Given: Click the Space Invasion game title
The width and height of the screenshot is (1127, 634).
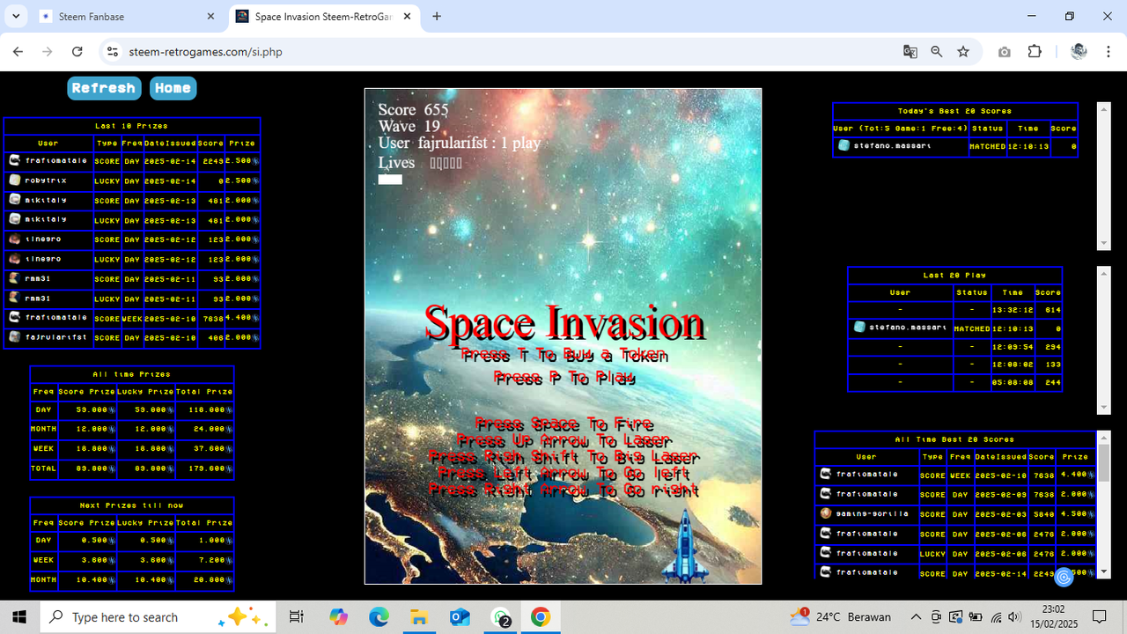Looking at the screenshot, I should pyautogui.click(x=564, y=324).
